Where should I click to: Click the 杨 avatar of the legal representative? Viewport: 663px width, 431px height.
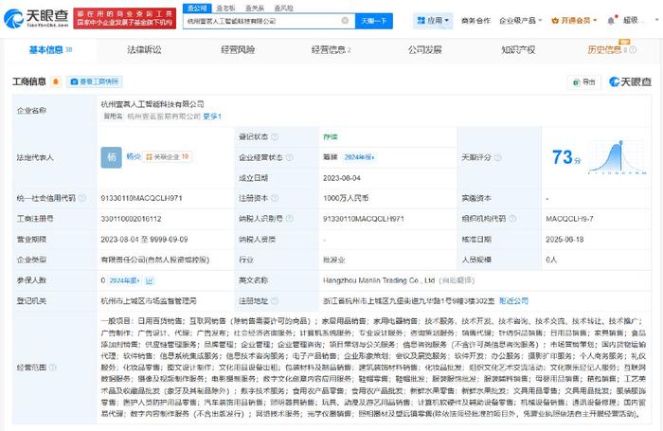[x=111, y=157]
